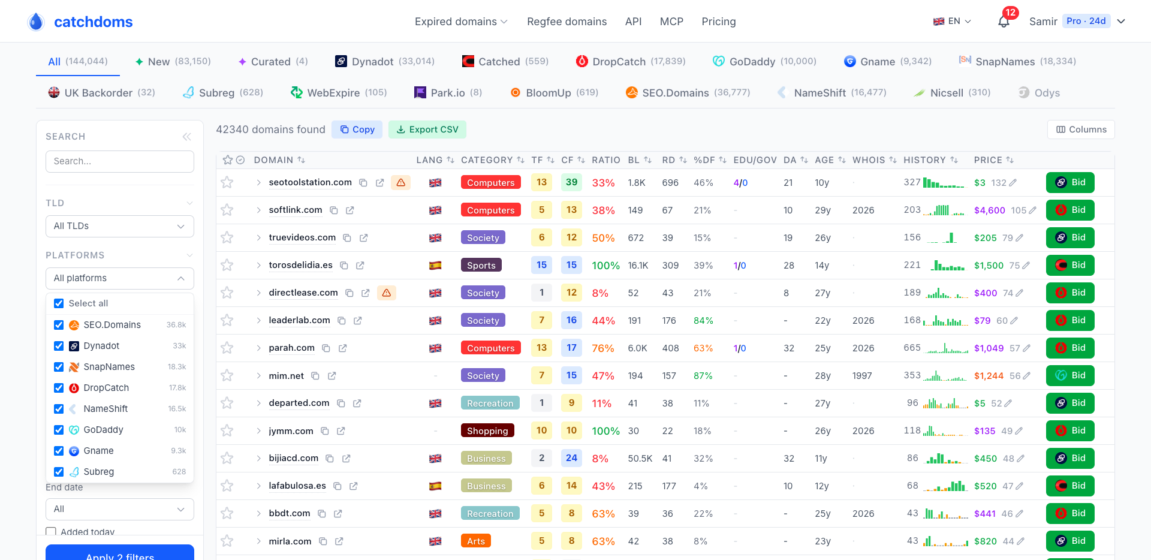The width and height of the screenshot is (1151, 560).
Task: Uncheck the SnapNames platform checkbox
Action: point(59,367)
